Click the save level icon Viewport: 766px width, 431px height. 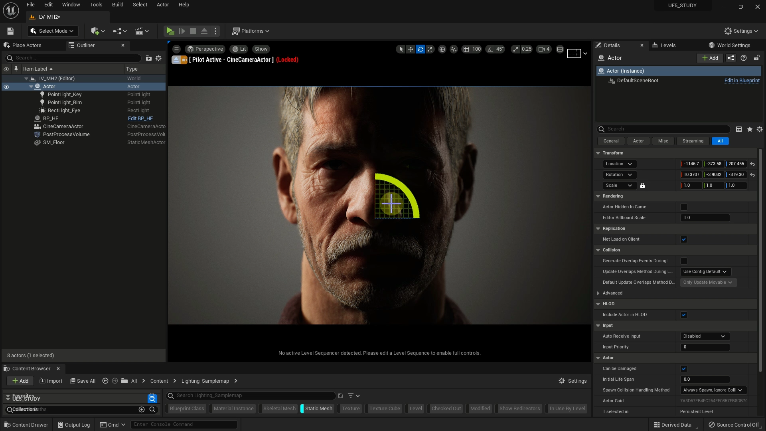(10, 31)
